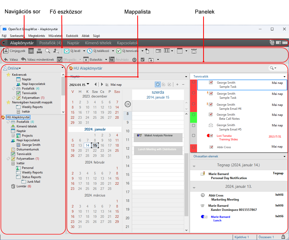The image size is (289, 240).
Task: Click the Új találkozó button
Action: (98, 51)
